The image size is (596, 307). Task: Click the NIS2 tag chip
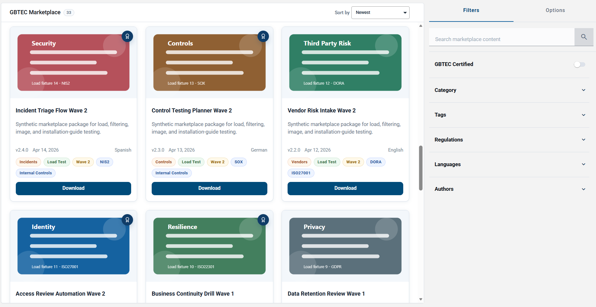(105, 162)
